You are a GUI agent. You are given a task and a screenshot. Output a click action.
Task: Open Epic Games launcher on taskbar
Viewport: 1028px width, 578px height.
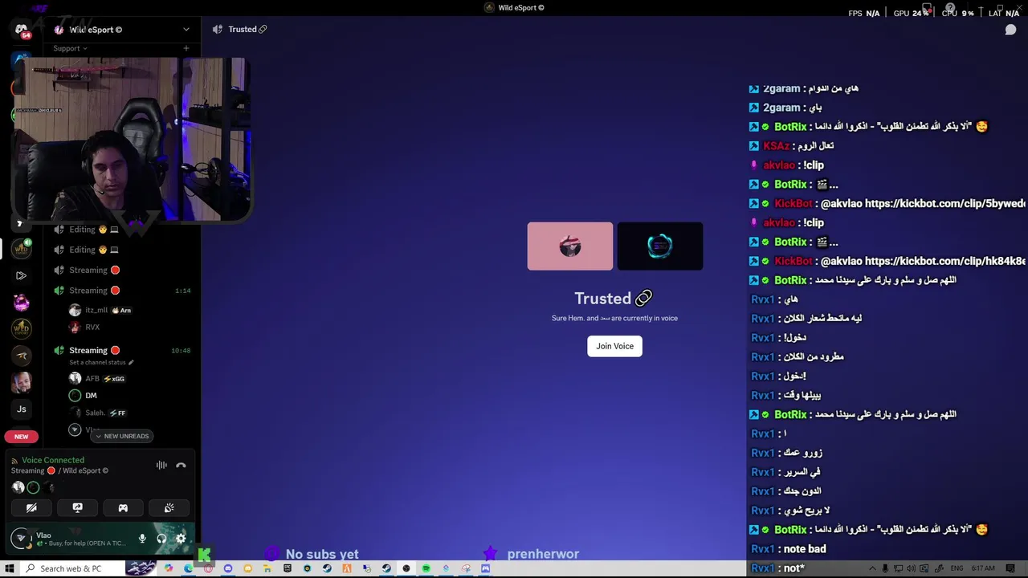click(288, 568)
